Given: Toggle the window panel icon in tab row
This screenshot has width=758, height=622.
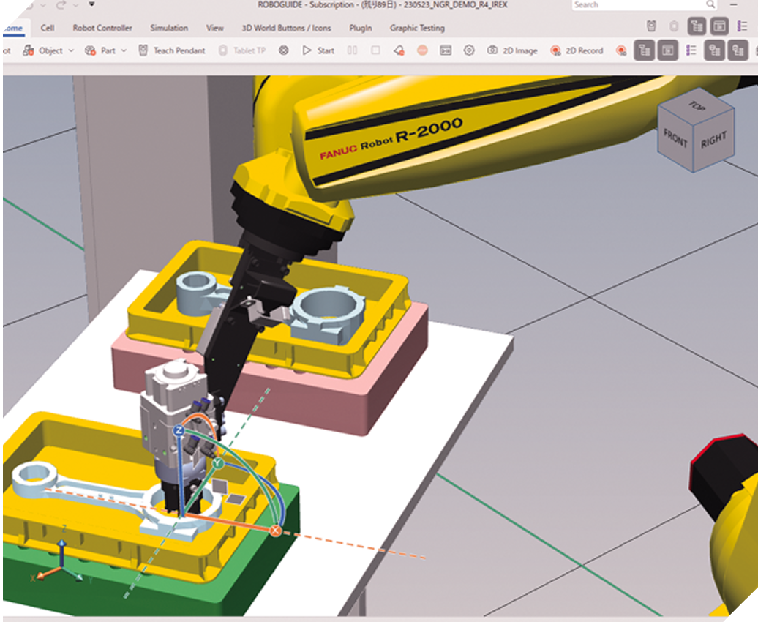Looking at the screenshot, I should 719,26.
